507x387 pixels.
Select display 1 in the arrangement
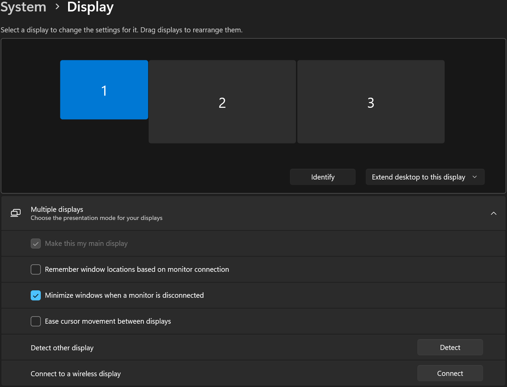click(x=104, y=90)
